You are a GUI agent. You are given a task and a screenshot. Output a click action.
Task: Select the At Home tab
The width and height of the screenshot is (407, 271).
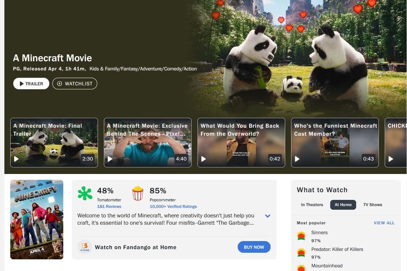(343, 205)
